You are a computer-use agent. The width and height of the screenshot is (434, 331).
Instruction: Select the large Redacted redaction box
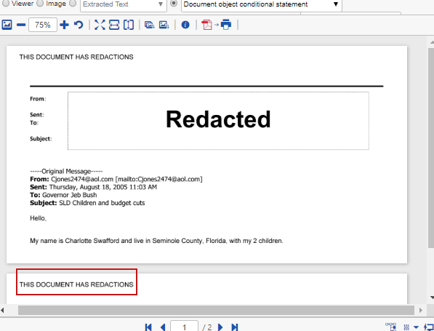click(x=218, y=121)
